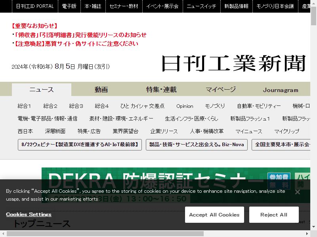Open the 企業リリース category
The width and height of the screenshot is (317, 237).
(164, 132)
